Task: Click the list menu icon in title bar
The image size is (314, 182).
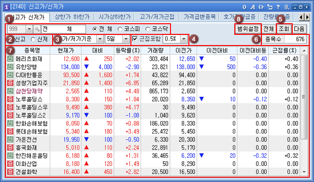Action: coord(286,7)
